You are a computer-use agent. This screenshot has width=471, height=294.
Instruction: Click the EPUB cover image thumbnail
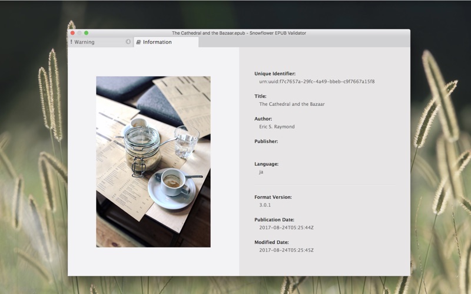coord(153,162)
